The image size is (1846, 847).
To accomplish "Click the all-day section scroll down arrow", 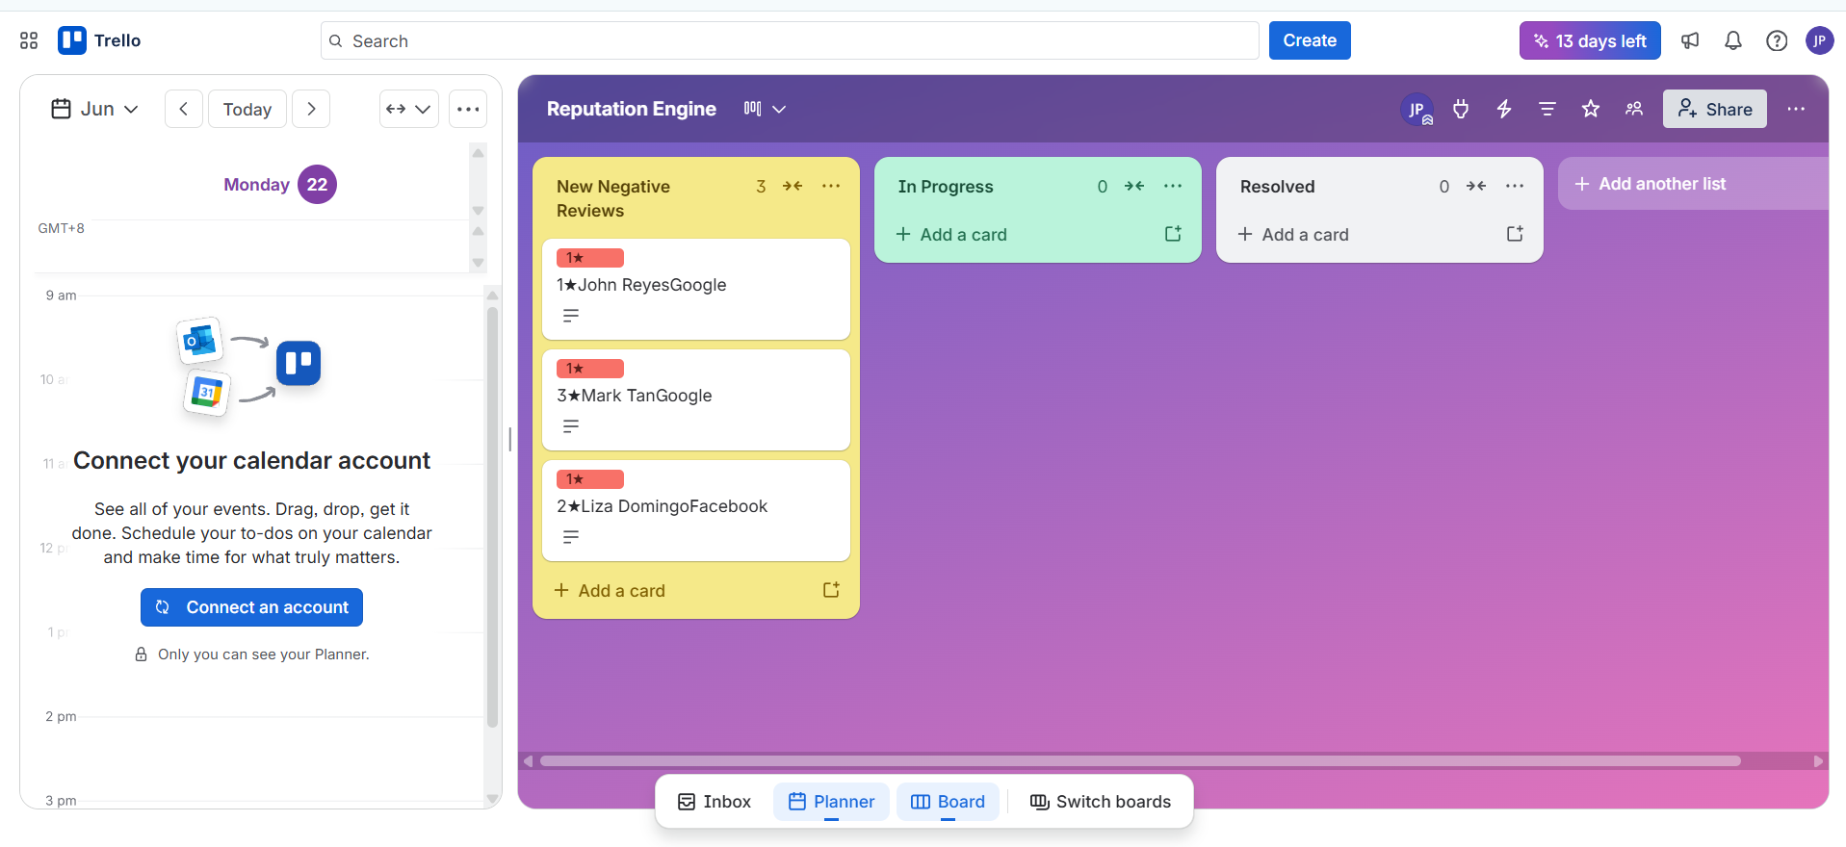I will tap(478, 263).
